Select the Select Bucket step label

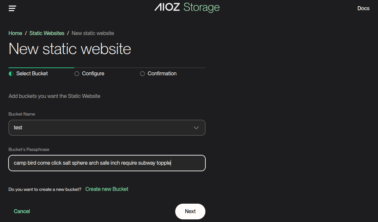pos(32,74)
